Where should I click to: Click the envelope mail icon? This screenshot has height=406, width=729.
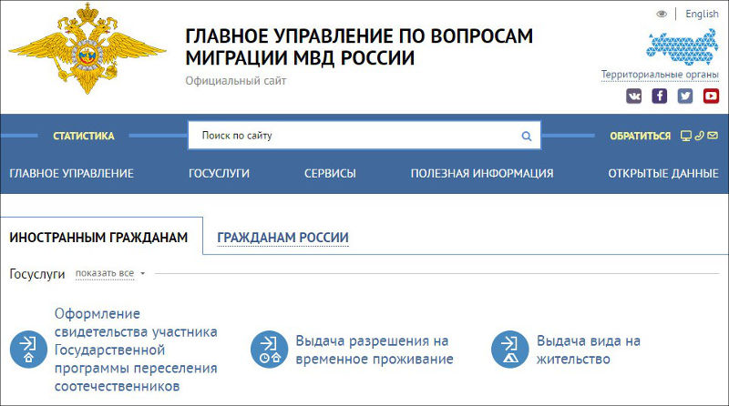(713, 136)
